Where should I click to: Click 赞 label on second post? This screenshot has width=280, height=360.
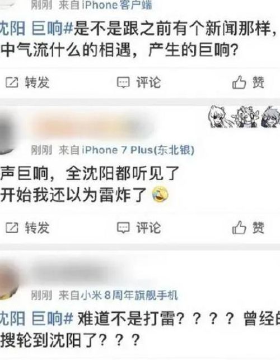(x=259, y=228)
